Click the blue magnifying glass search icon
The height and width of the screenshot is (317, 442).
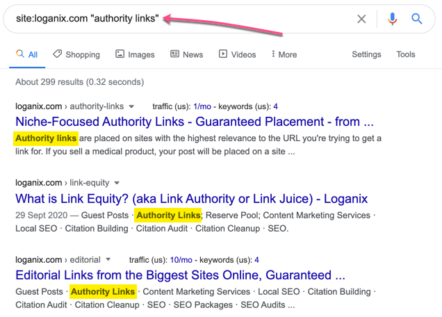[416, 19]
